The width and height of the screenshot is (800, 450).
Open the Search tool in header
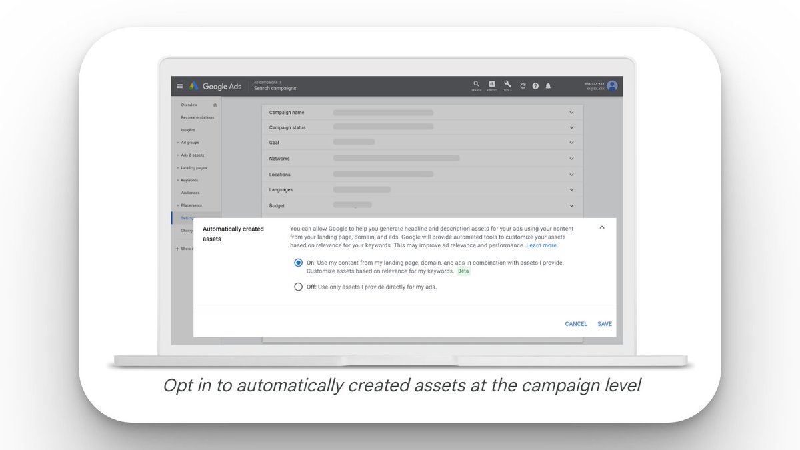coord(476,86)
